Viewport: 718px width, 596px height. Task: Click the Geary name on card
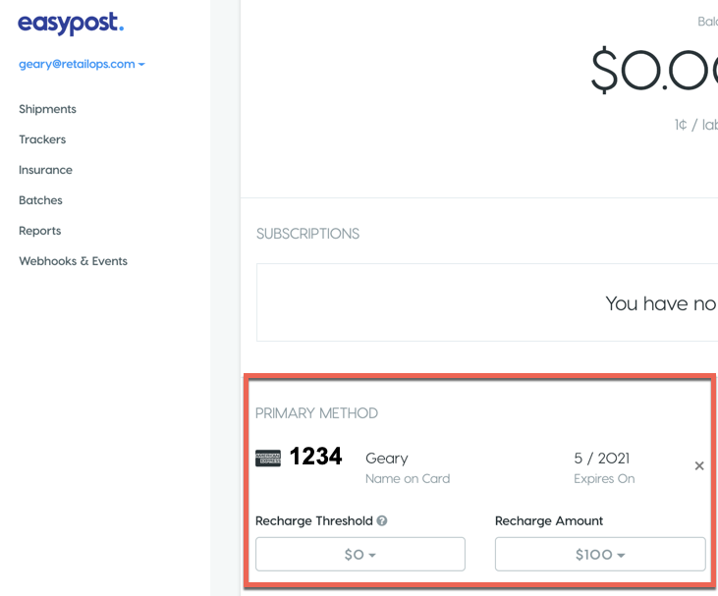386,458
